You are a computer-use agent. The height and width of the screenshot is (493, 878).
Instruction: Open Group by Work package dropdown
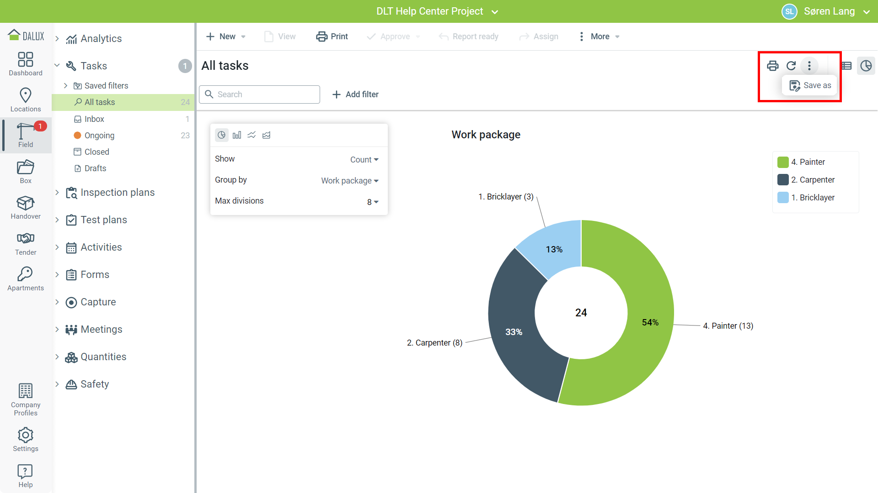[x=349, y=181]
